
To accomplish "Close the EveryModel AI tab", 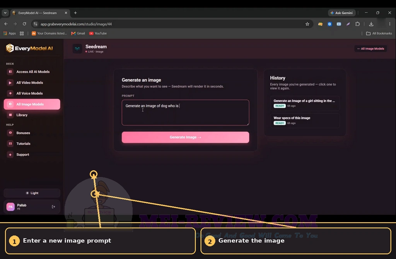I will pos(66,13).
